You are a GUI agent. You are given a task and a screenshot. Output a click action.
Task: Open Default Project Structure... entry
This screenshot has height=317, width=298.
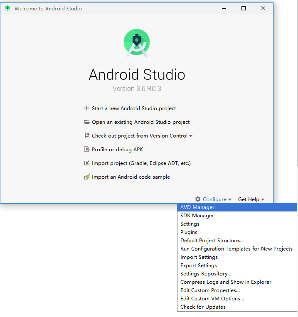click(237, 241)
